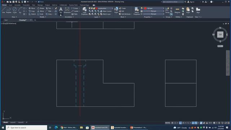Choose the Array command

coord(49,14)
